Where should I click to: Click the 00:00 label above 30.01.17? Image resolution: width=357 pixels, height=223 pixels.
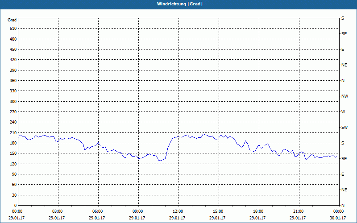[x=339, y=211]
